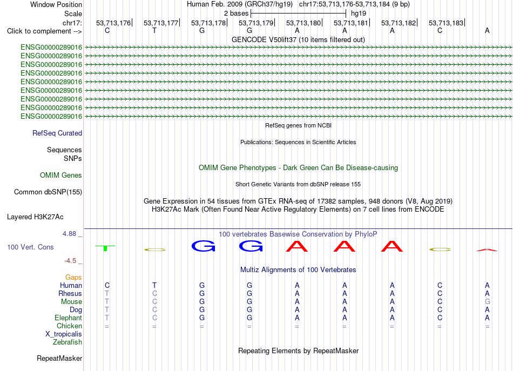Click the flattened red A logo in last column
The height and width of the screenshot is (371, 513).
(x=487, y=250)
